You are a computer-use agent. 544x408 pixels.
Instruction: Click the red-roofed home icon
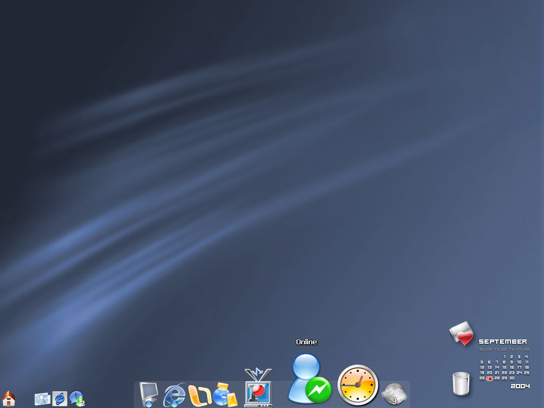point(8,398)
